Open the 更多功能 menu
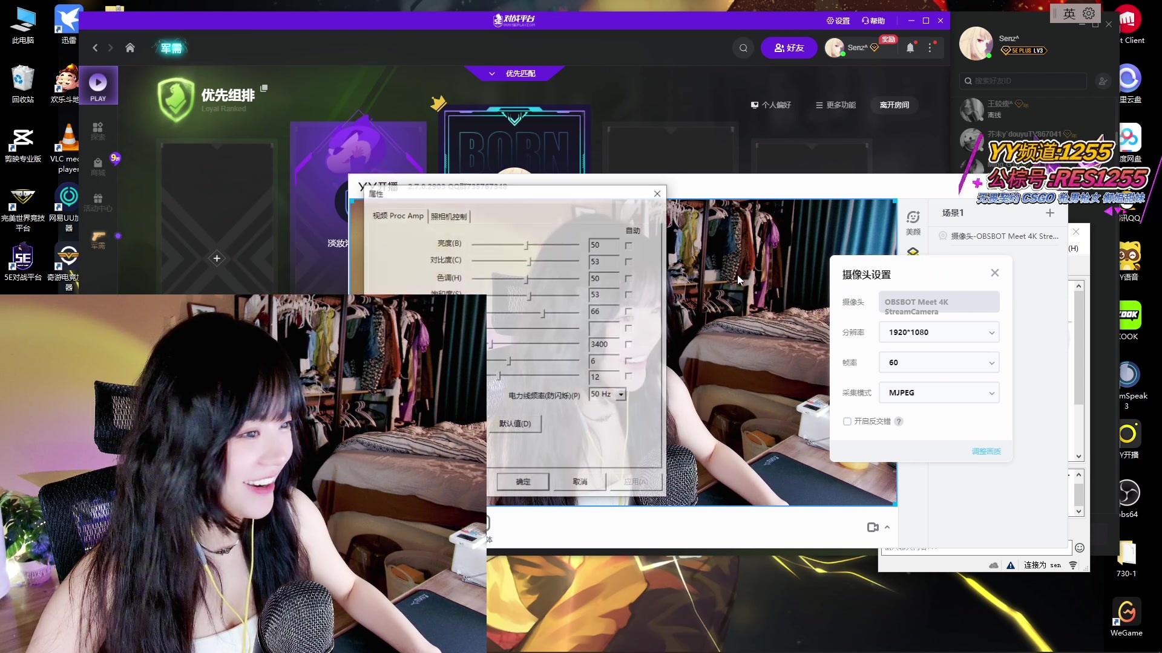This screenshot has height=653, width=1162. [836, 105]
